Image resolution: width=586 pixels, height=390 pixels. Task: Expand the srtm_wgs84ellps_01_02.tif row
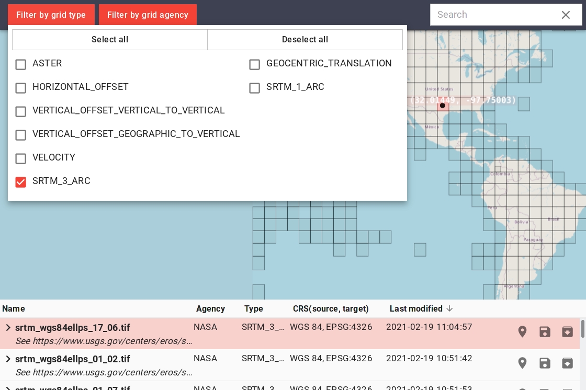point(8,359)
